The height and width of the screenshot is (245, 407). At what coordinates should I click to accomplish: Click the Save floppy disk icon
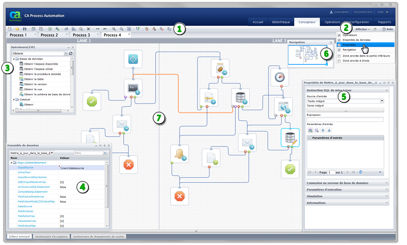coord(25,29)
